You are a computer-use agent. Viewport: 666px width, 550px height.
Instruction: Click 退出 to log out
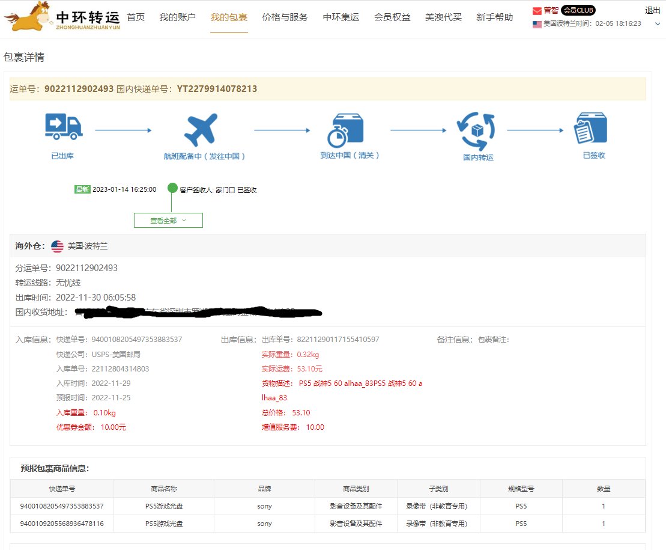click(652, 10)
